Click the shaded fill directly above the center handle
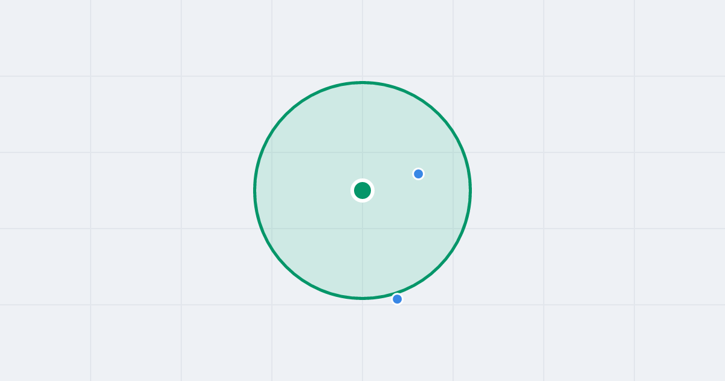 pos(362,133)
